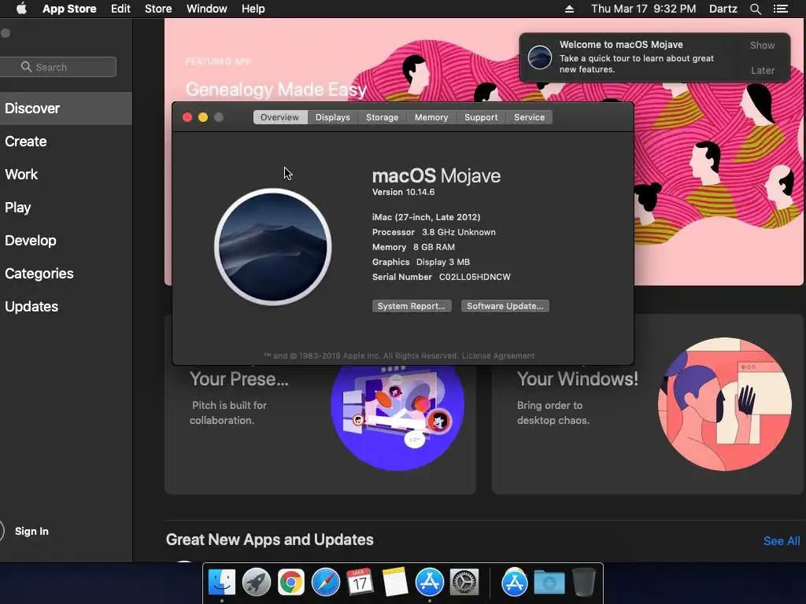The width and height of the screenshot is (806, 604).
Task: Switch to the Storage tab
Action: click(x=382, y=117)
